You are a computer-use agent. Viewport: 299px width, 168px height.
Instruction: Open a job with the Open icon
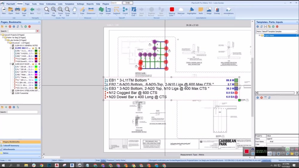[10, 11]
